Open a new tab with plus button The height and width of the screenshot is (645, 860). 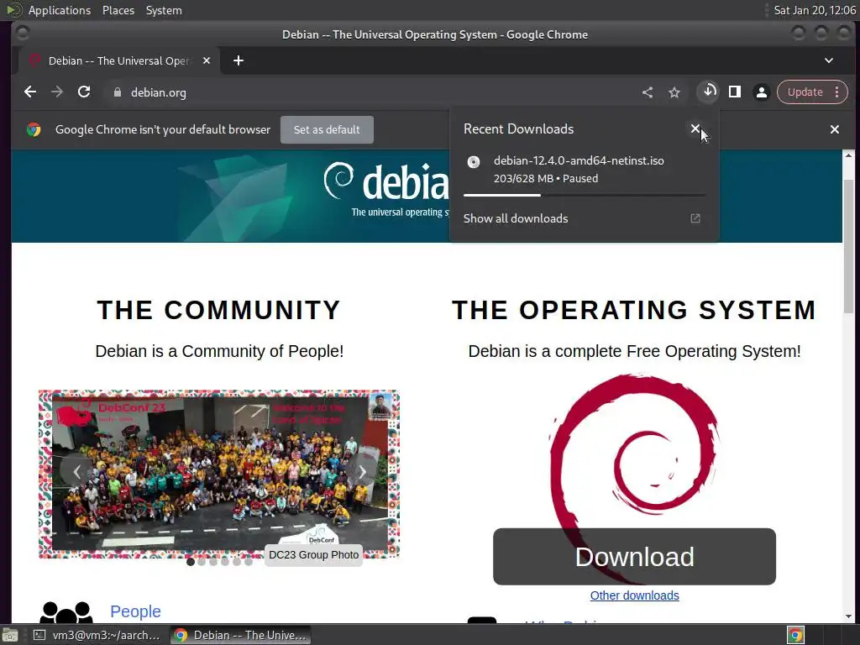238,60
